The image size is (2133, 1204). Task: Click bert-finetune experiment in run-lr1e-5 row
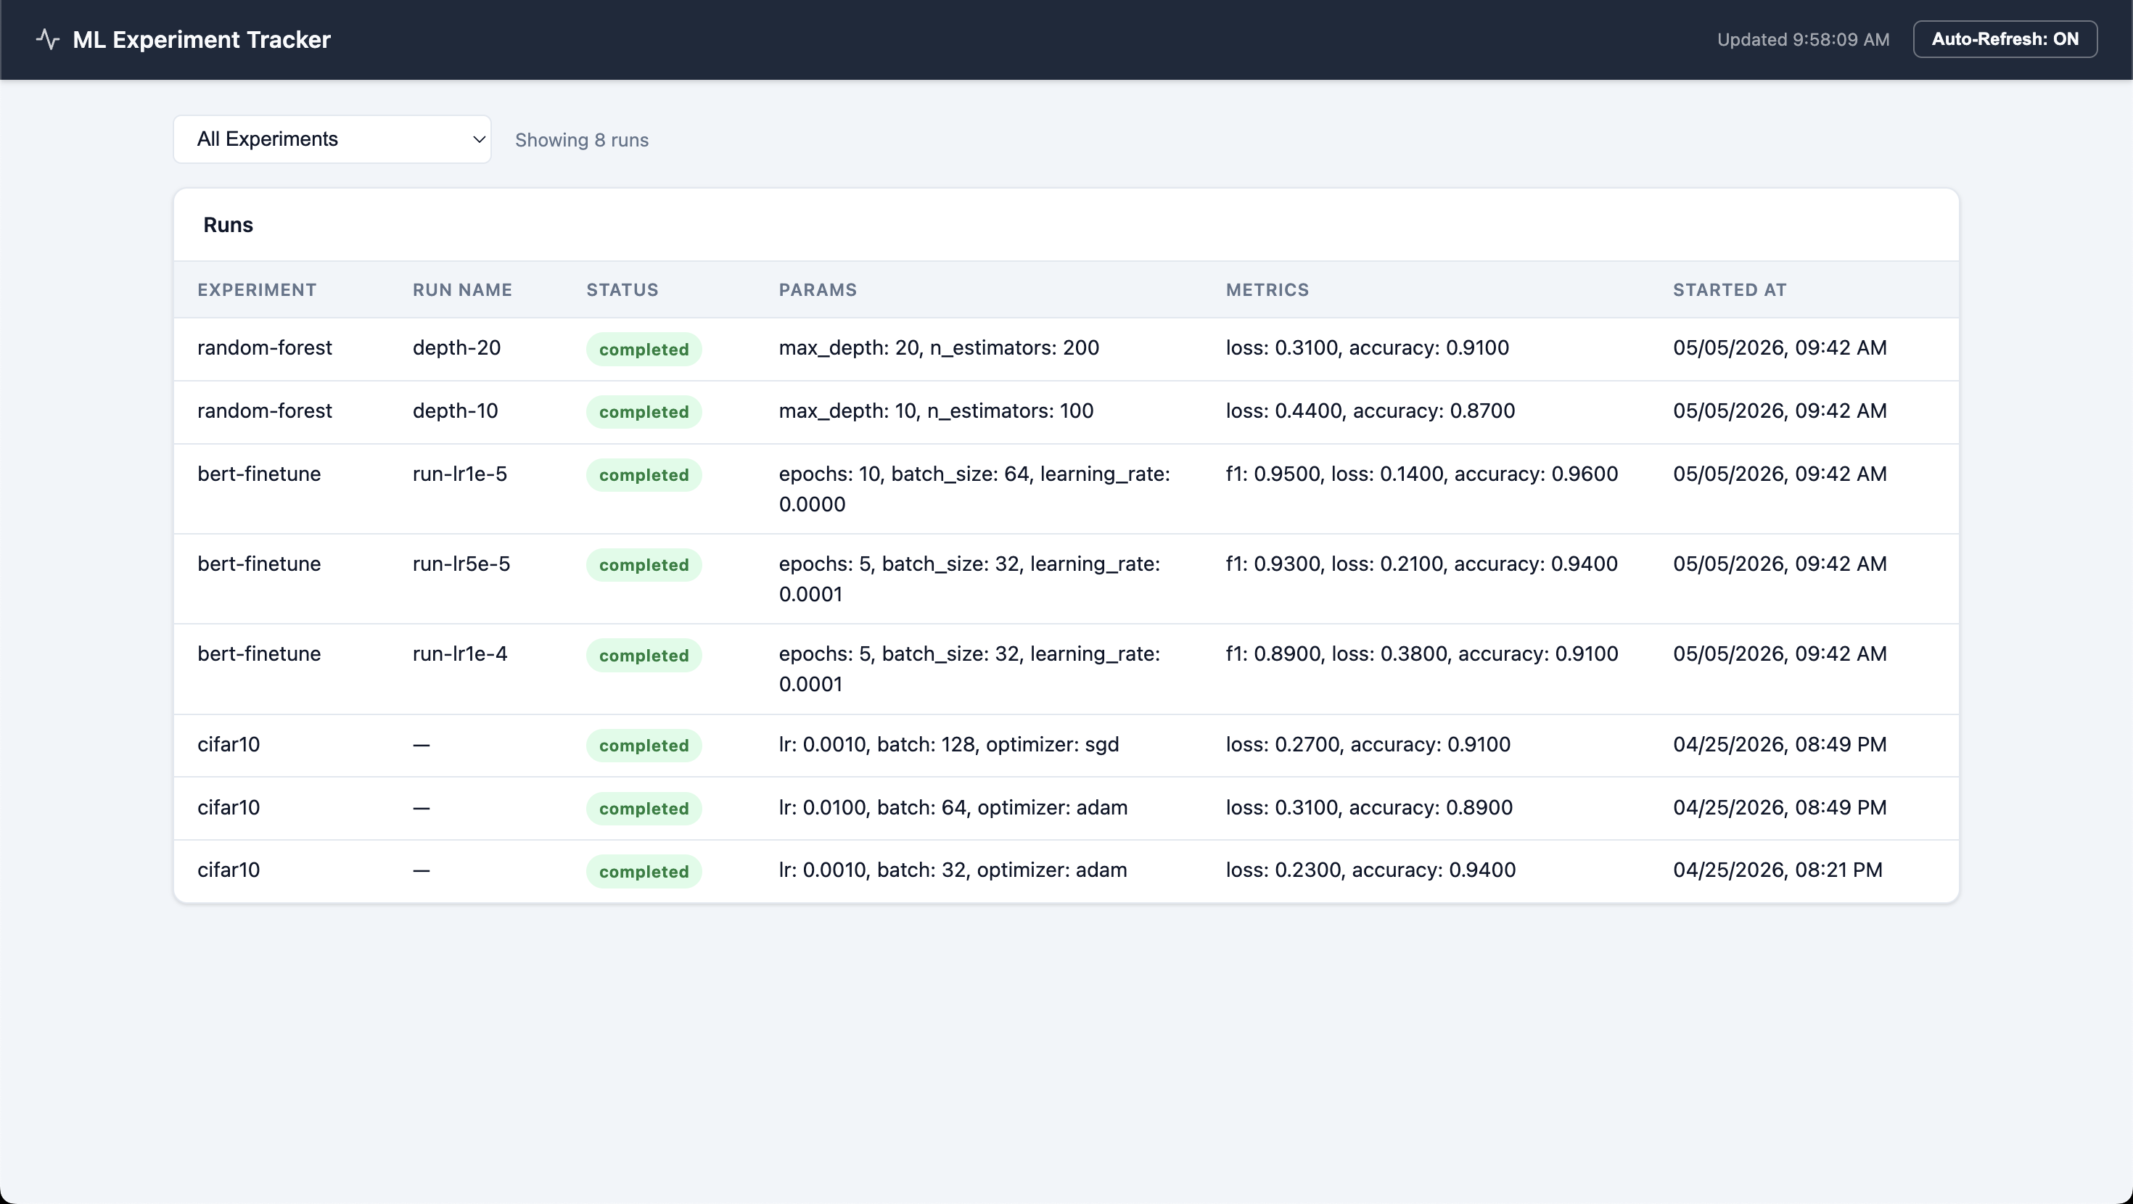tap(258, 474)
